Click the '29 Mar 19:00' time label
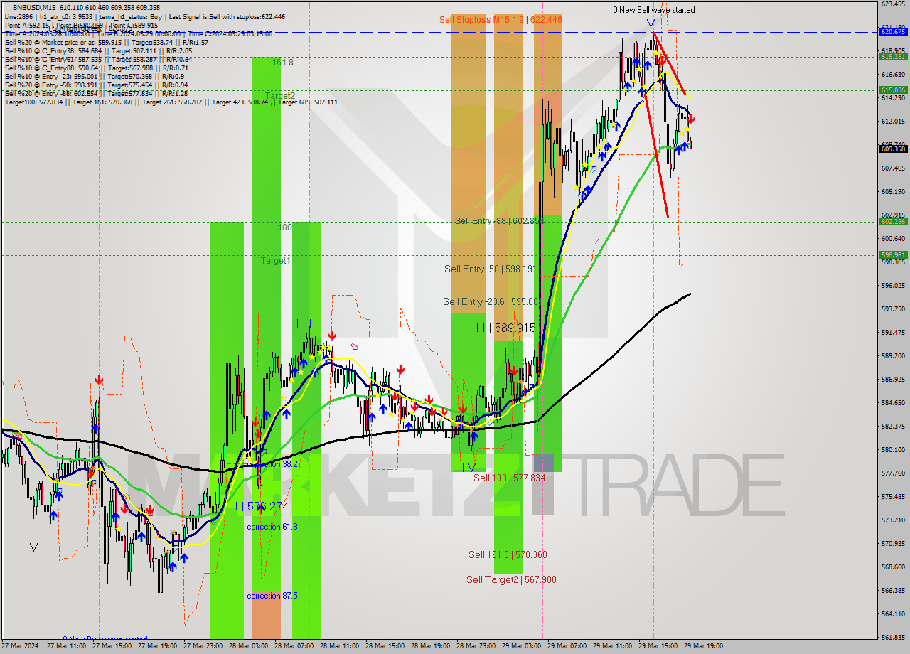910x654 pixels. click(x=704, y=646)
